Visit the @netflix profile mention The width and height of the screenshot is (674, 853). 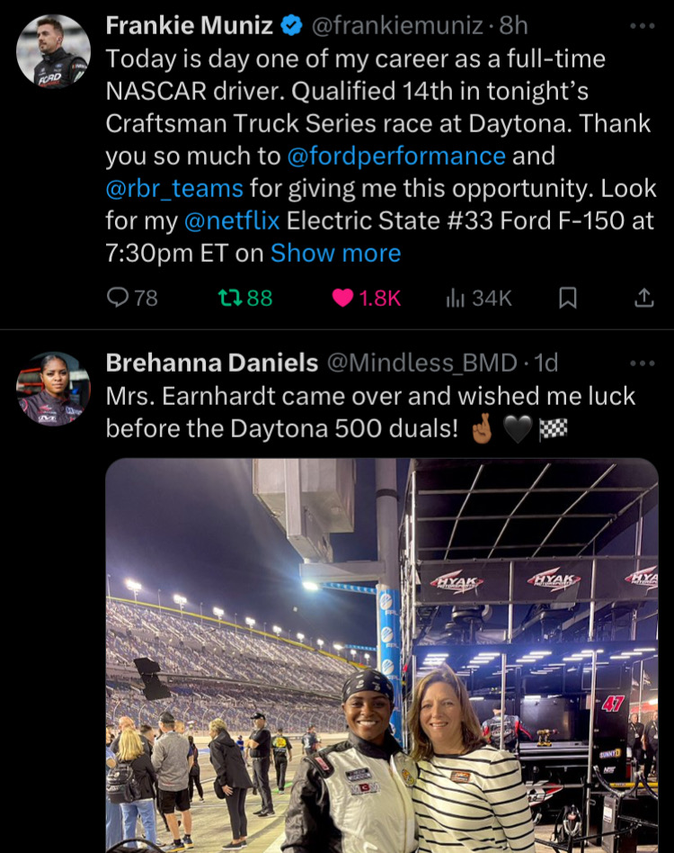click(x=231, y=220)
